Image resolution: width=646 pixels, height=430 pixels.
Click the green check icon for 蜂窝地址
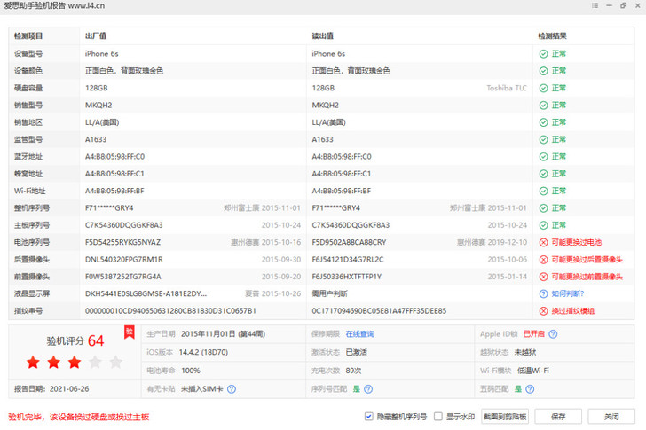[543, 174]
